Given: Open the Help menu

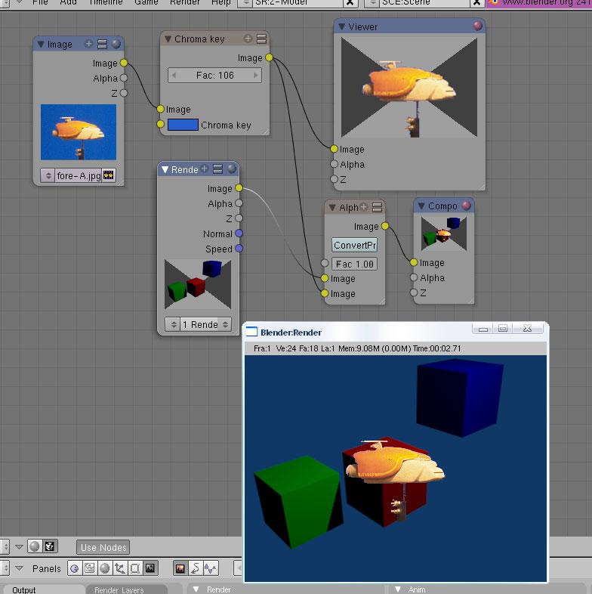Looking at the screenshot, I should (x=221, y=3).
